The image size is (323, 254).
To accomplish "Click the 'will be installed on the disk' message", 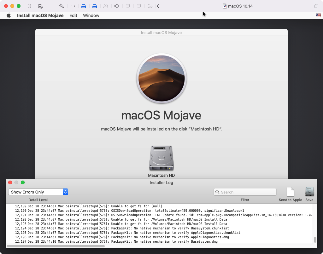I will (161, 129).
